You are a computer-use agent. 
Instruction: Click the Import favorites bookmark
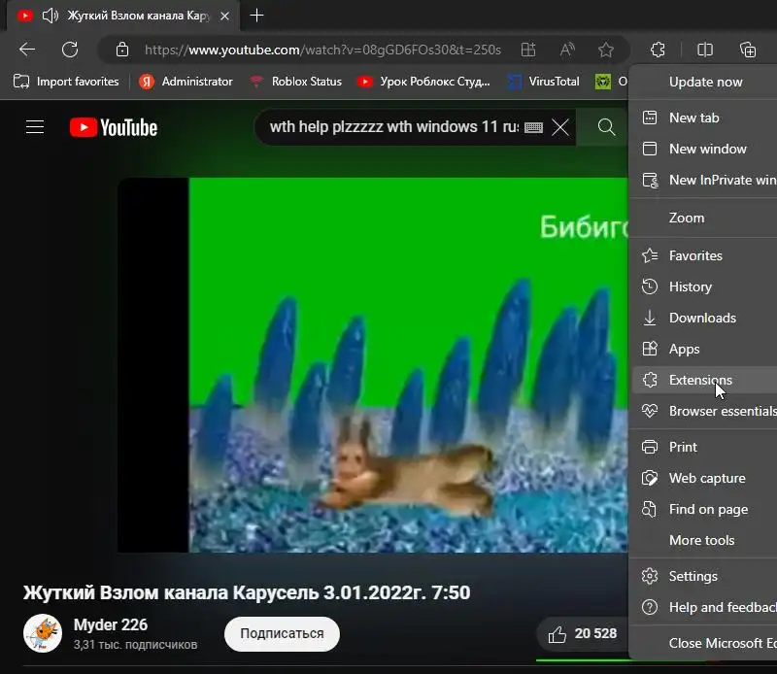tap(66, 82)
